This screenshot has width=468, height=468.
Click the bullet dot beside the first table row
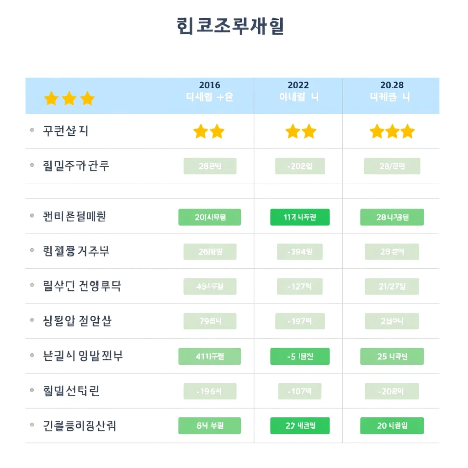pyautogui.click(x=32, y=130)
